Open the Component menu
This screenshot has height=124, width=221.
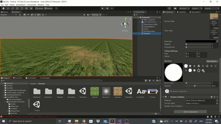click(31, 5)
